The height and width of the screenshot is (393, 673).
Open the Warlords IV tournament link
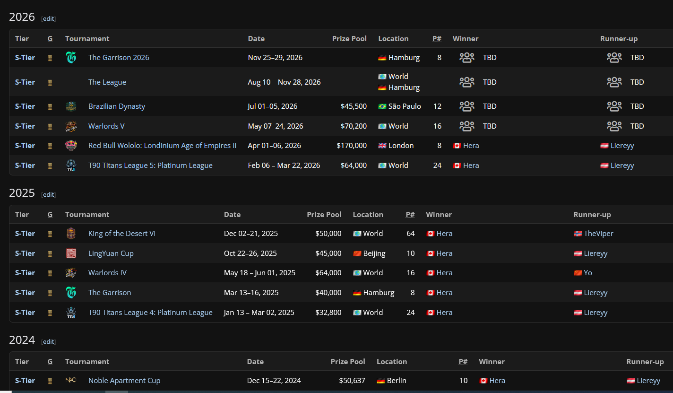click(107, 273)
